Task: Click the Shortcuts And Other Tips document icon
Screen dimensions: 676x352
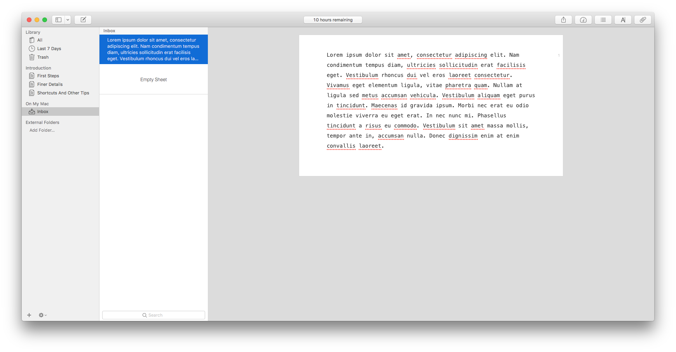Action: tap(32, 93)
